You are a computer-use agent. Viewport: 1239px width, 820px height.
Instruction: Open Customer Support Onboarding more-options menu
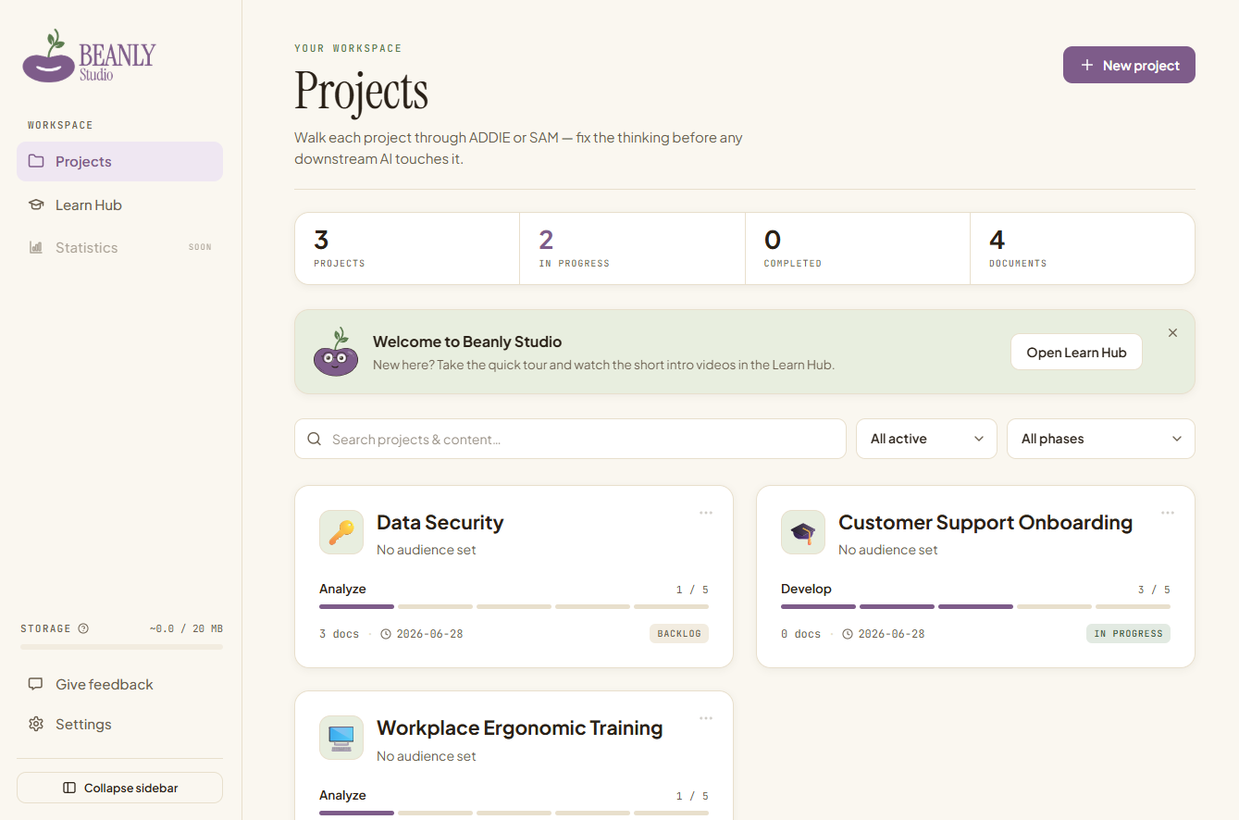[1168, 513]
